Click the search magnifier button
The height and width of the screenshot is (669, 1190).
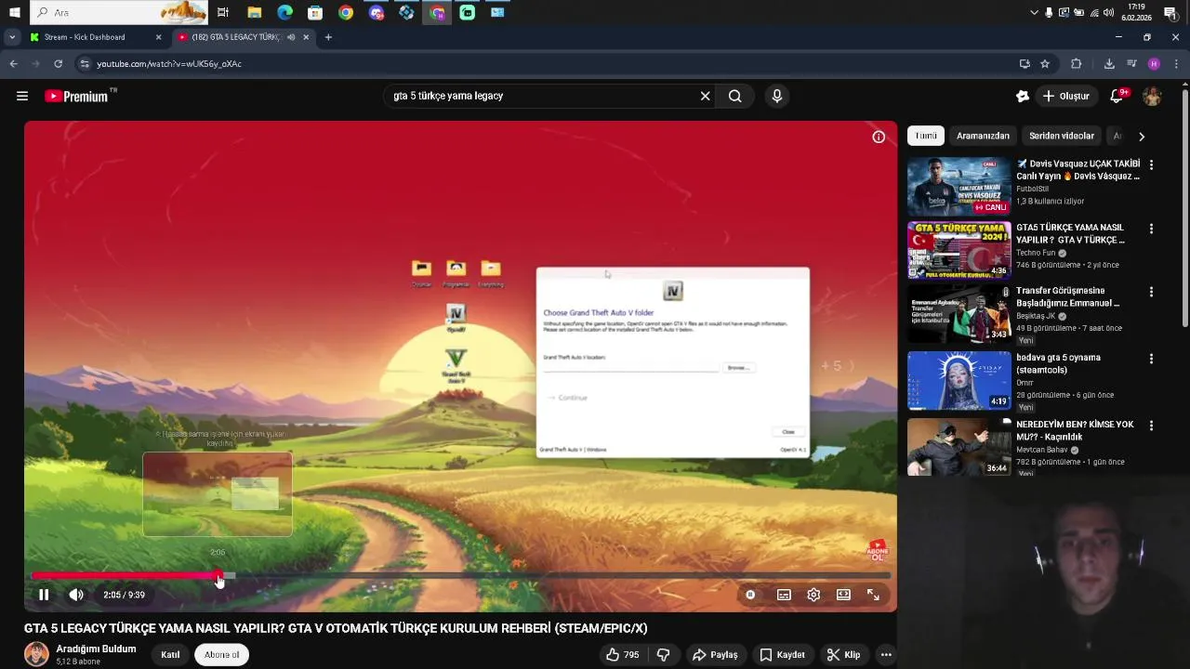tap(734, 96)
